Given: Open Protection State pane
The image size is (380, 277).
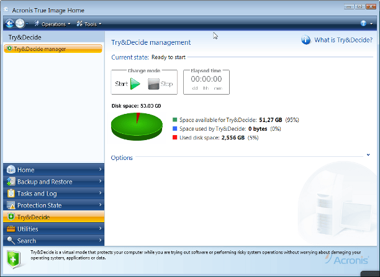Looking at the screenshot, I should click(x=54, y=205).
